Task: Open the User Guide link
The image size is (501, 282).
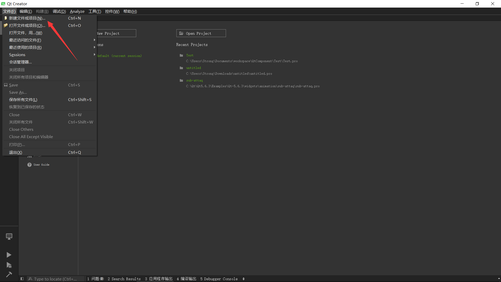Action: pyautogui.click(x=41, y=165)
